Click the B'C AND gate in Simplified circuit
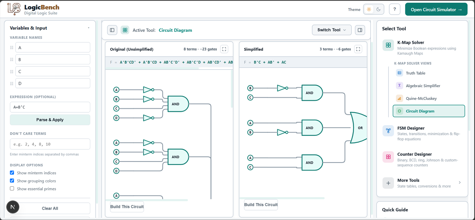This screenshot has width=475, height=220. click(x=312, y=93)
